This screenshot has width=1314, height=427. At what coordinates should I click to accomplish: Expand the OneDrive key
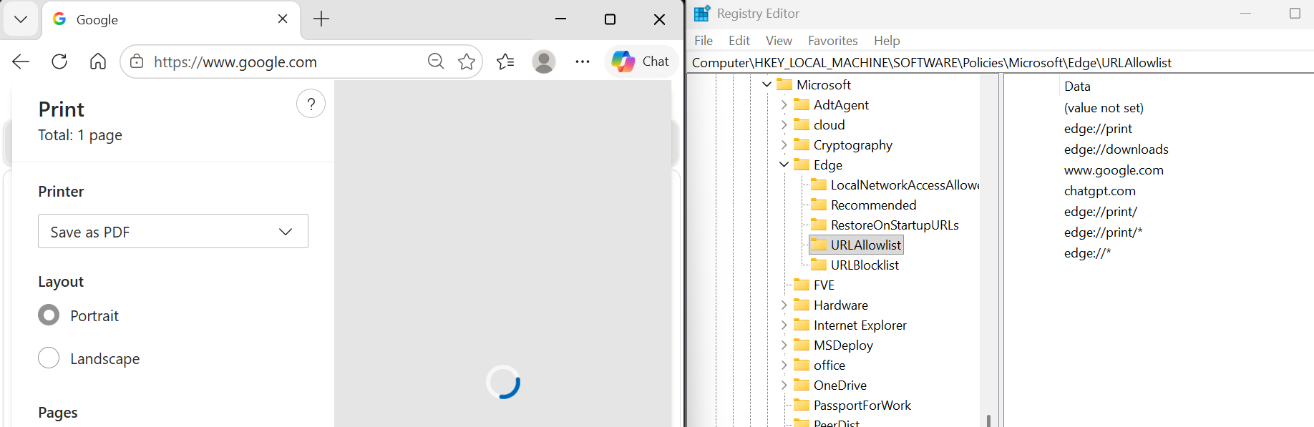784,385
